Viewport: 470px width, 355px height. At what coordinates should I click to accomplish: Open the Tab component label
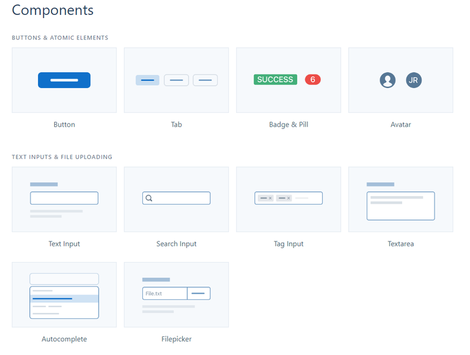177,125
